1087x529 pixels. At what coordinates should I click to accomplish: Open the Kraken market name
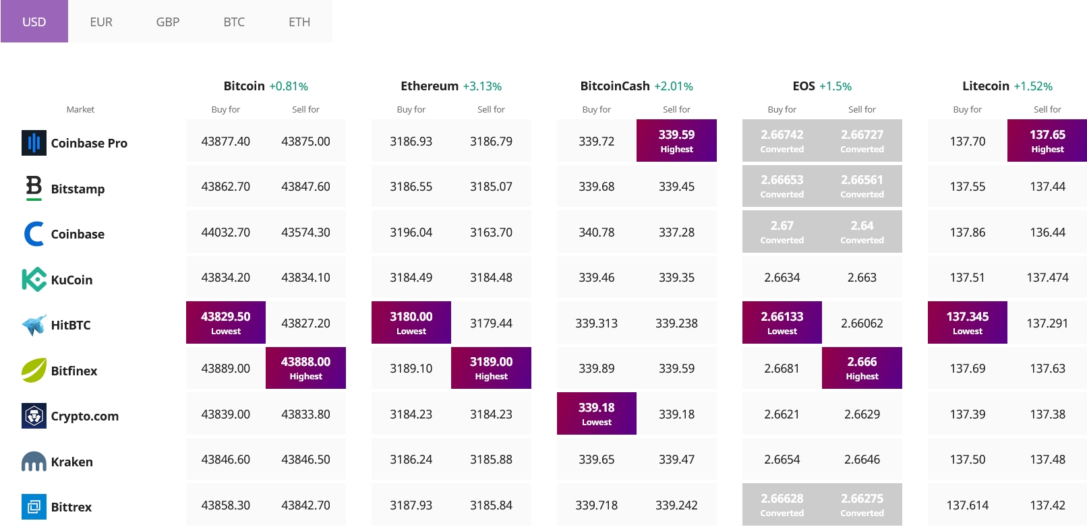coord(72,462)
